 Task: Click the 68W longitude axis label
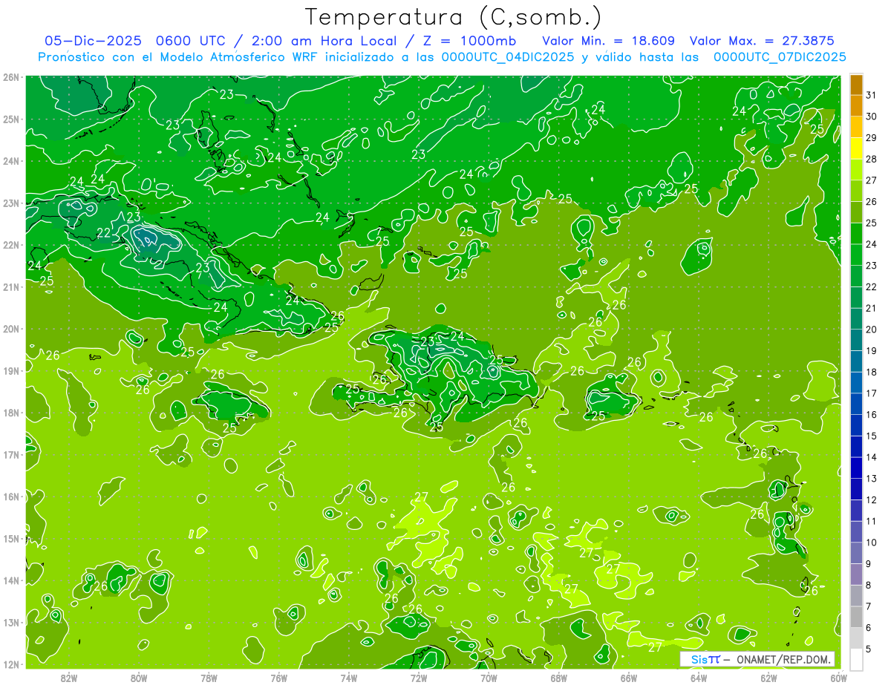click(558, 678)
